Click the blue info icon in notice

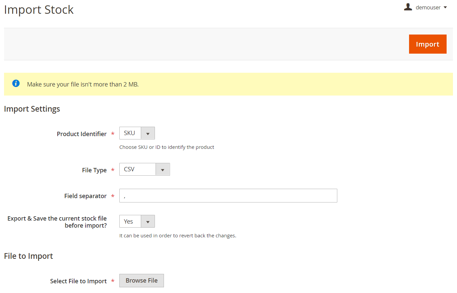[16, 83]
